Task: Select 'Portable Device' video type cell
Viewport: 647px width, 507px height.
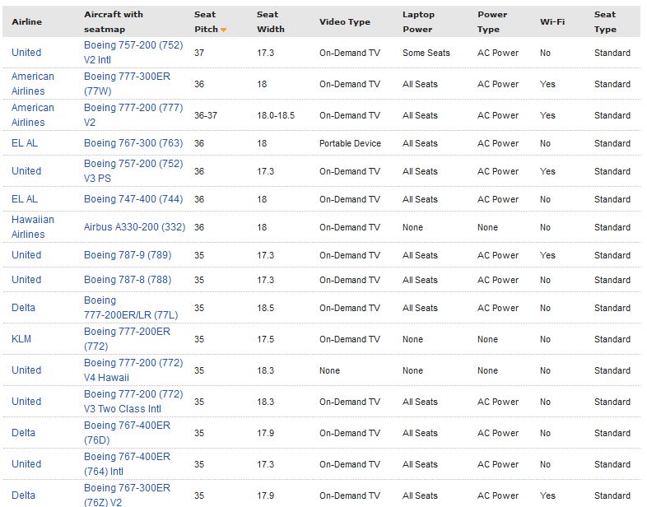Action: (x=350, y=143)
